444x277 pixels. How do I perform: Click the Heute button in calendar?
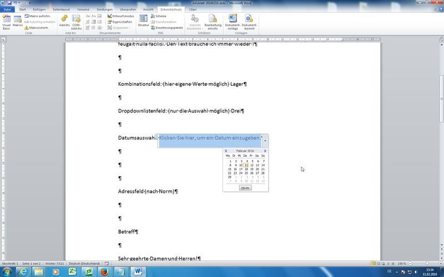pyautogui.click(x=245, y=188)
